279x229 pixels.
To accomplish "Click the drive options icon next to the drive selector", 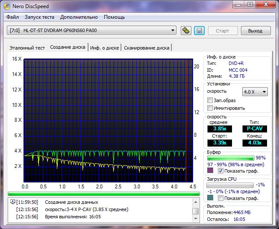I will click(x=186, y=30).
